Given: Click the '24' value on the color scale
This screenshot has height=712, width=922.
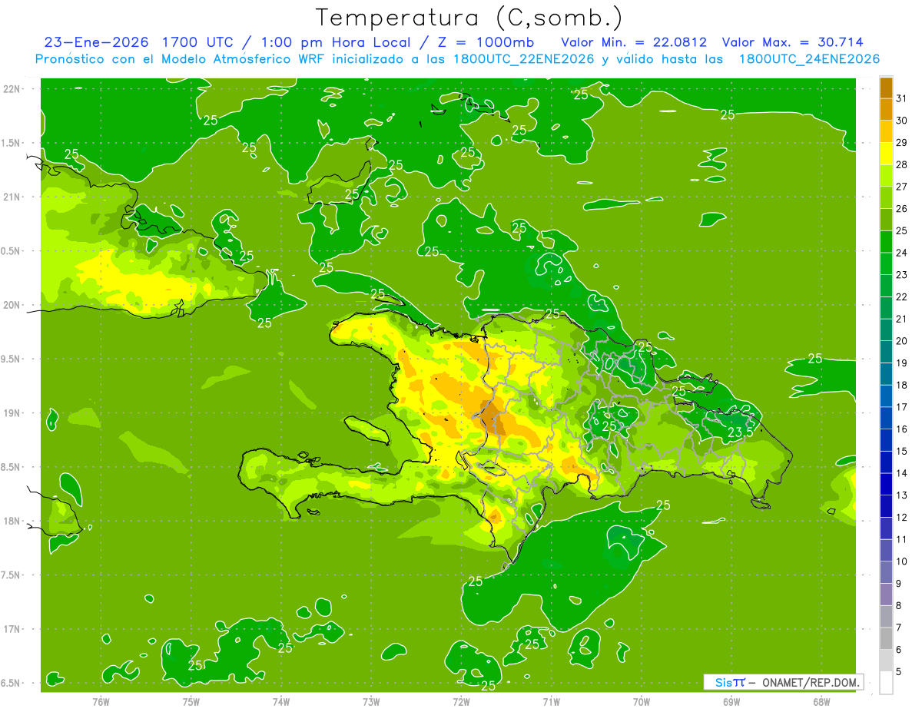Looking at the screenshot, I should point(902,252).
